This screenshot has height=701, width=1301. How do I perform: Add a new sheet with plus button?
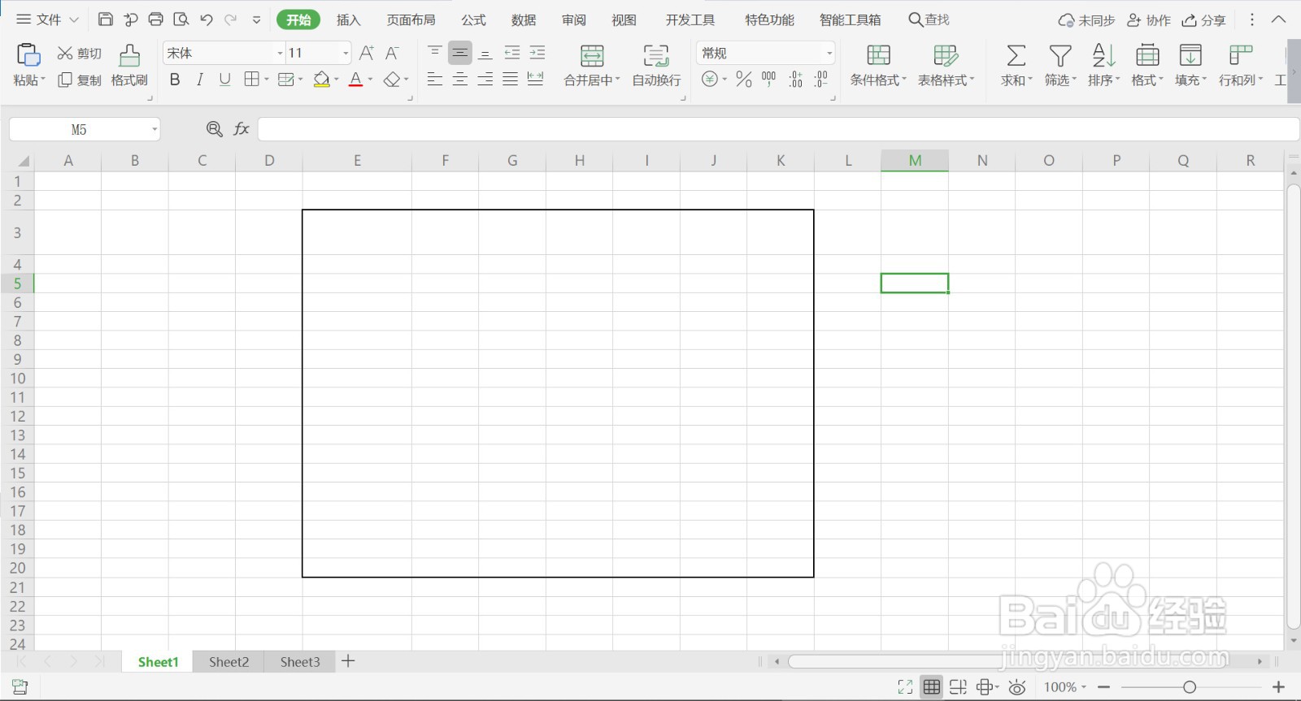[348, 661]
